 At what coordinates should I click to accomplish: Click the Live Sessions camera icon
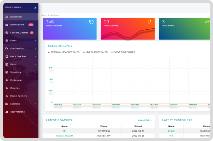[7, 48]
